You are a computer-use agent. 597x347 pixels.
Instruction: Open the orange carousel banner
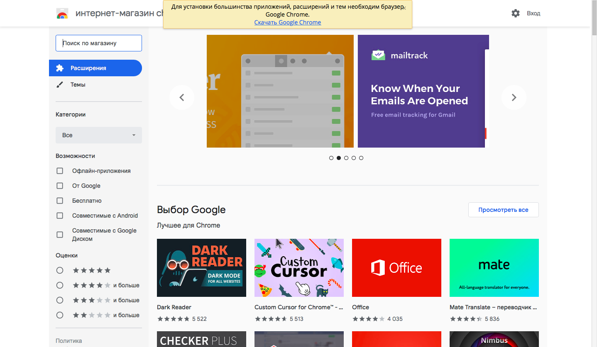pyautogui.click(x=280, y=91)
